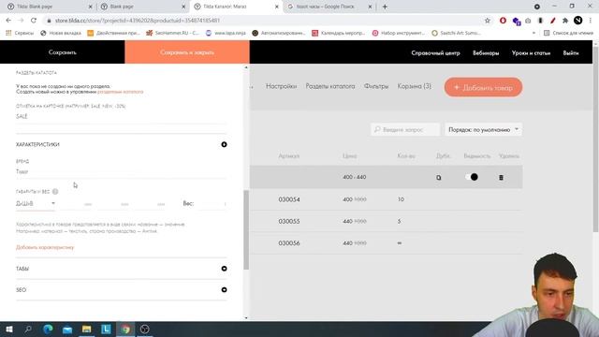Expand the SEO section
The image size is (599, 337).
coord(224,289)
